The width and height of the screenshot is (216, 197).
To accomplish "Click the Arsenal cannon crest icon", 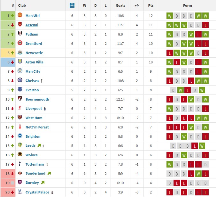I will pos(20,25).
